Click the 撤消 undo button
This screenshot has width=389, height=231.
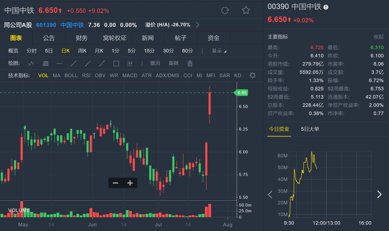[x=155, y=63]
